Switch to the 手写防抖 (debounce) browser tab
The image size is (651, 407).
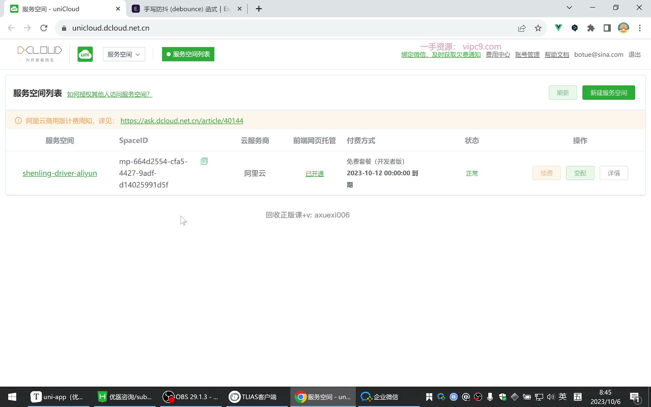[x=187, y=9]
